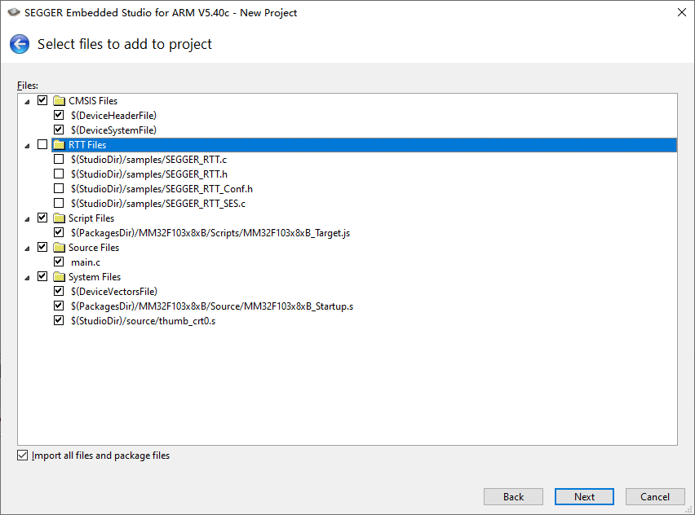Select the SEGGER_RTT_Conf.h entry
This screenshot has width=695, height=515.
click(162, 189)
